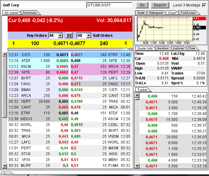
Task: Click the Trades list scroll down arrow
Action: [137, 166]
